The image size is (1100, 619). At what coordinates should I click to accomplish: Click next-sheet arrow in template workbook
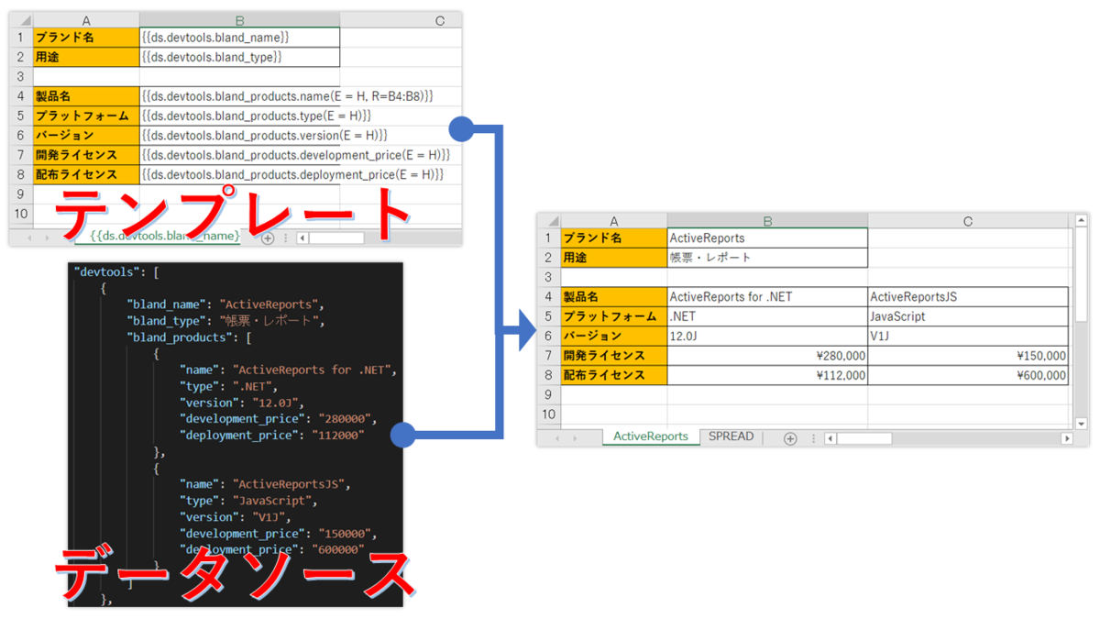coord(48,238)
